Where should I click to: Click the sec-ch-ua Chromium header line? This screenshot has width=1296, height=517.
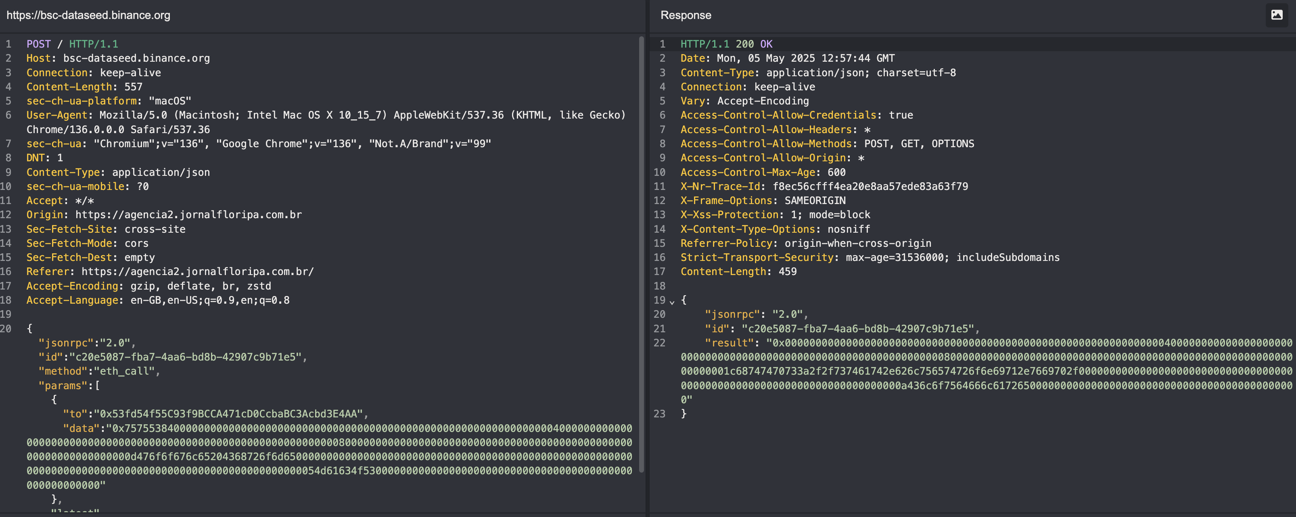click(259, 143)
